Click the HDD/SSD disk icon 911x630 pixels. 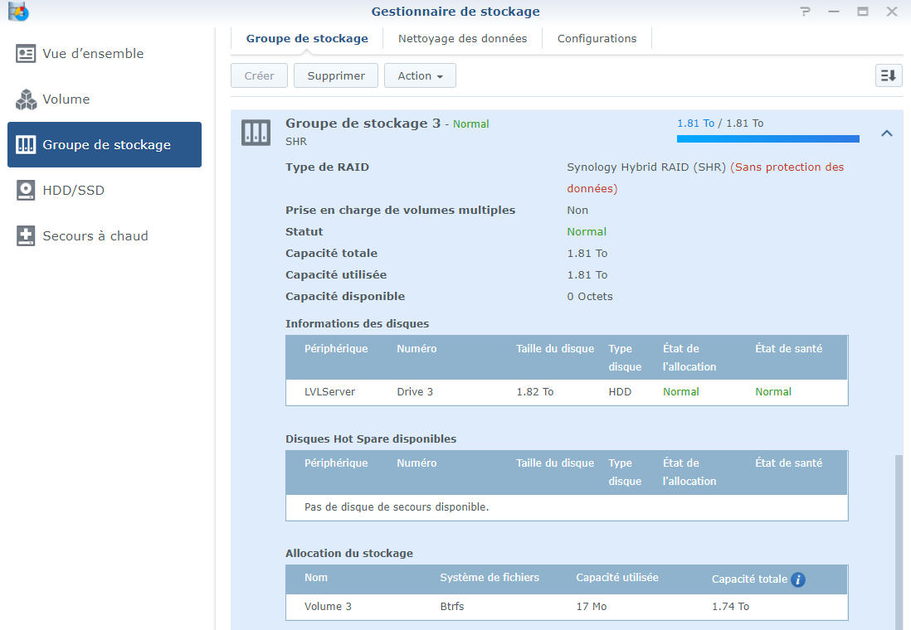tap(26, 191)
